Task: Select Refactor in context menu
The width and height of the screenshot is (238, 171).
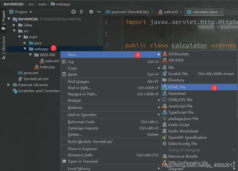Action: (111, 107)
